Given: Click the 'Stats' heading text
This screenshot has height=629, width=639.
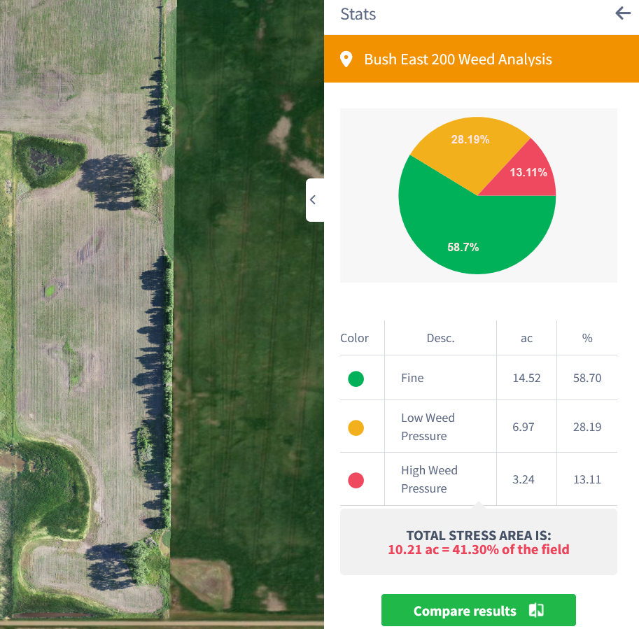Looking at the screenshot, I should (x=358, y=14).
